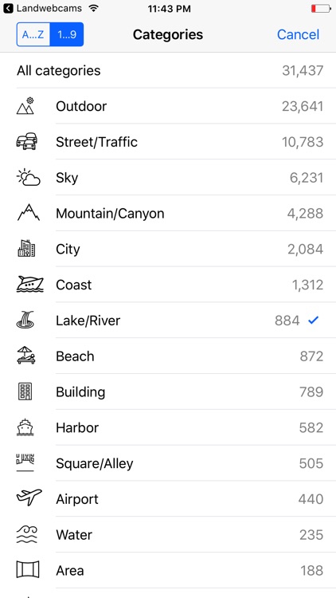Tap the City buildings icon
The width and height of the screenshot is (336, 598).
(x=26, y=249)
